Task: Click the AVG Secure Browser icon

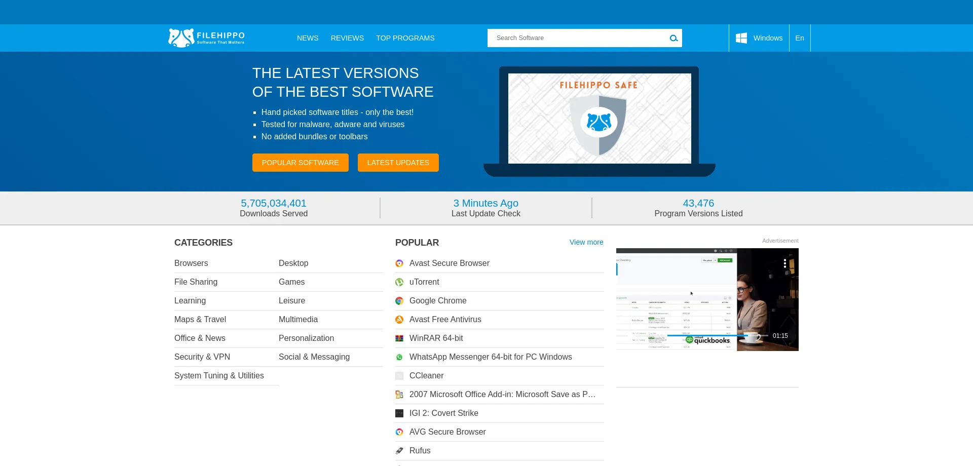Action: click(399, 432)
